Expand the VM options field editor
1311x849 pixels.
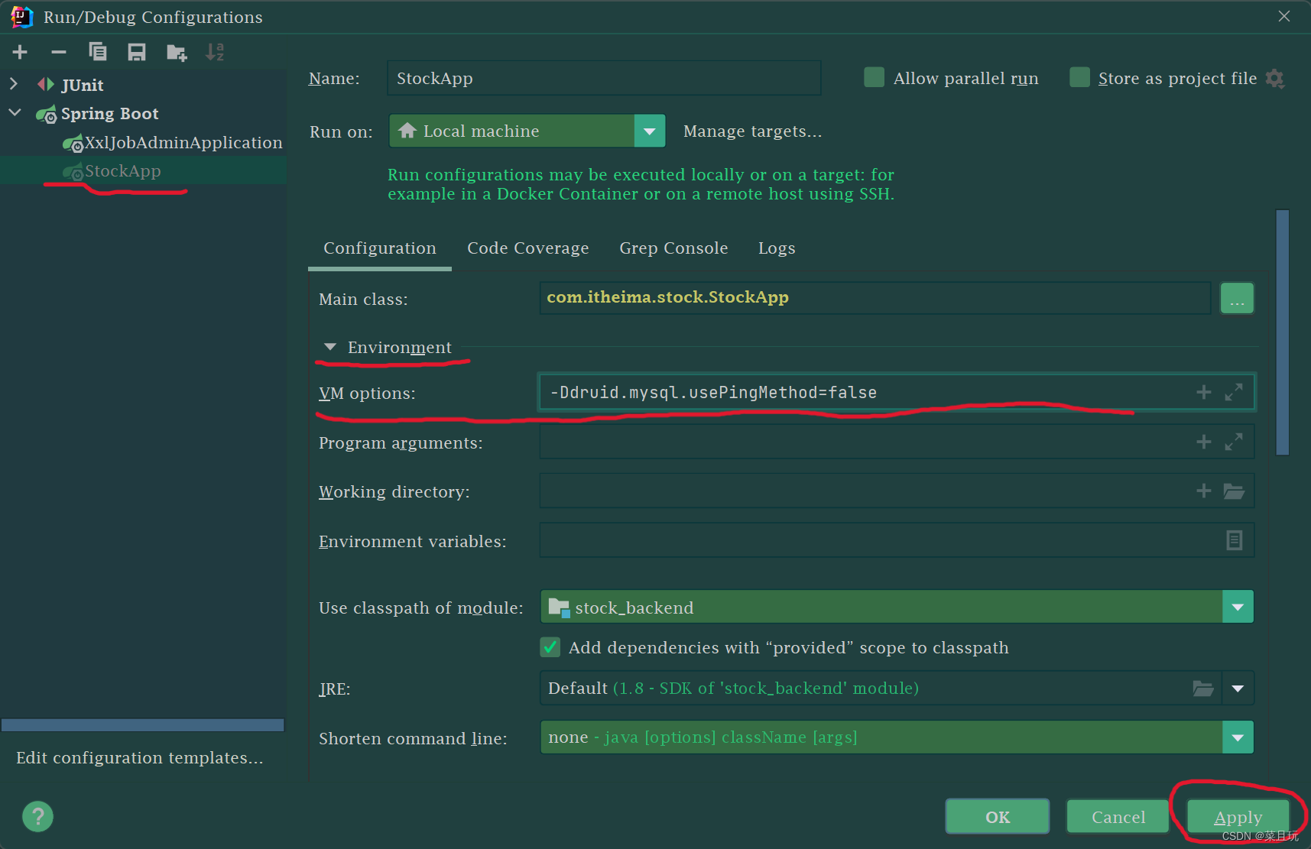[1234, 391]
